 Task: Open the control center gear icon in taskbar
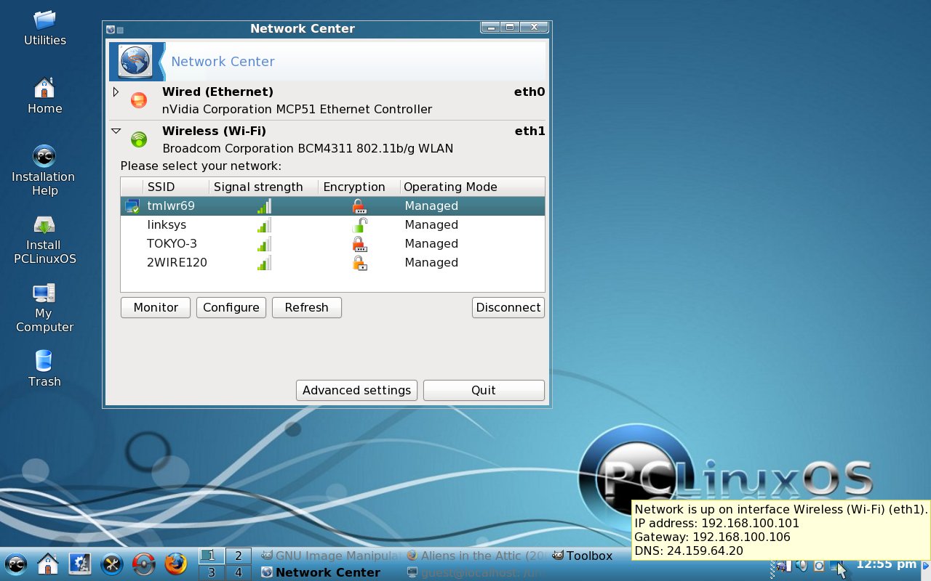pyautogui.click(x=79, y=564)
